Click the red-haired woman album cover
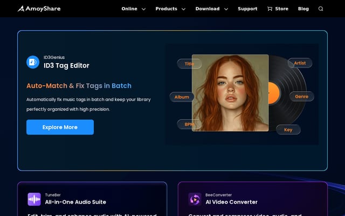 pyautogui.click(x=230, y=93)
